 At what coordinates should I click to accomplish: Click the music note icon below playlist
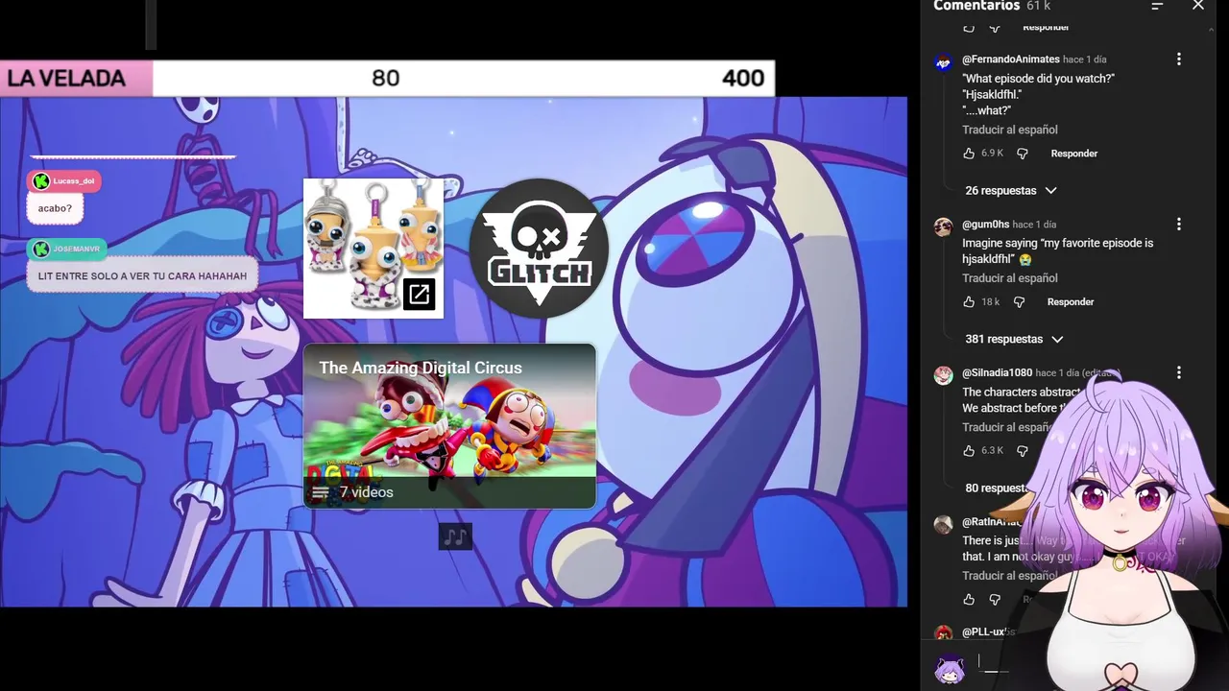click(455, 536)
